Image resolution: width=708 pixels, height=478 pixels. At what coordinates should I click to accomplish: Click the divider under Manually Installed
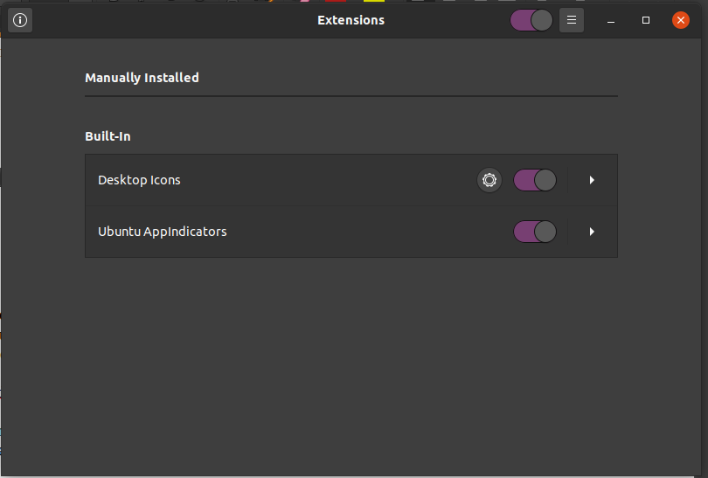(x=351, y=96)
